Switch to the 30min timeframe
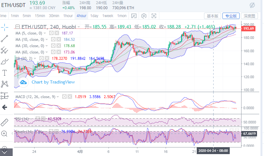The image size is (264, 156). (54, 16)
